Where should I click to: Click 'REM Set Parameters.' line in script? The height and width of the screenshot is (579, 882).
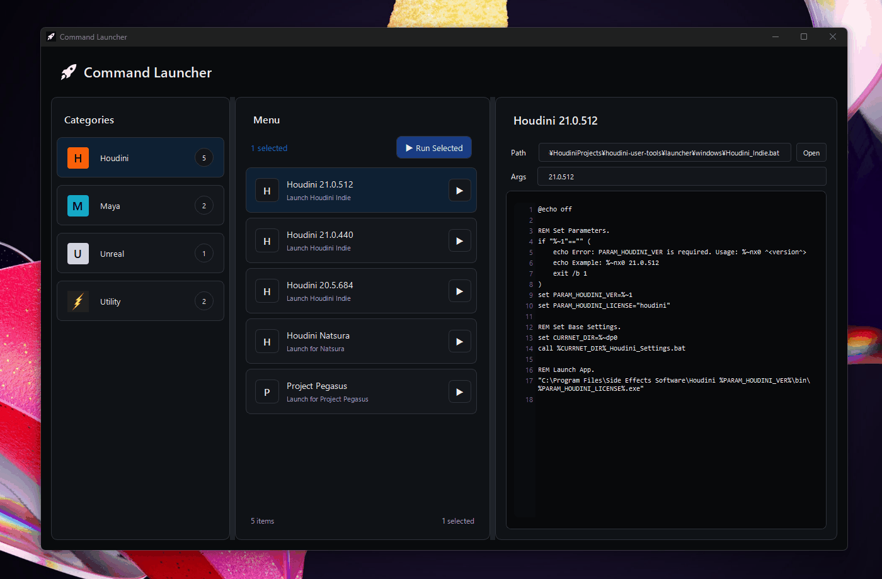pos(574,230)
